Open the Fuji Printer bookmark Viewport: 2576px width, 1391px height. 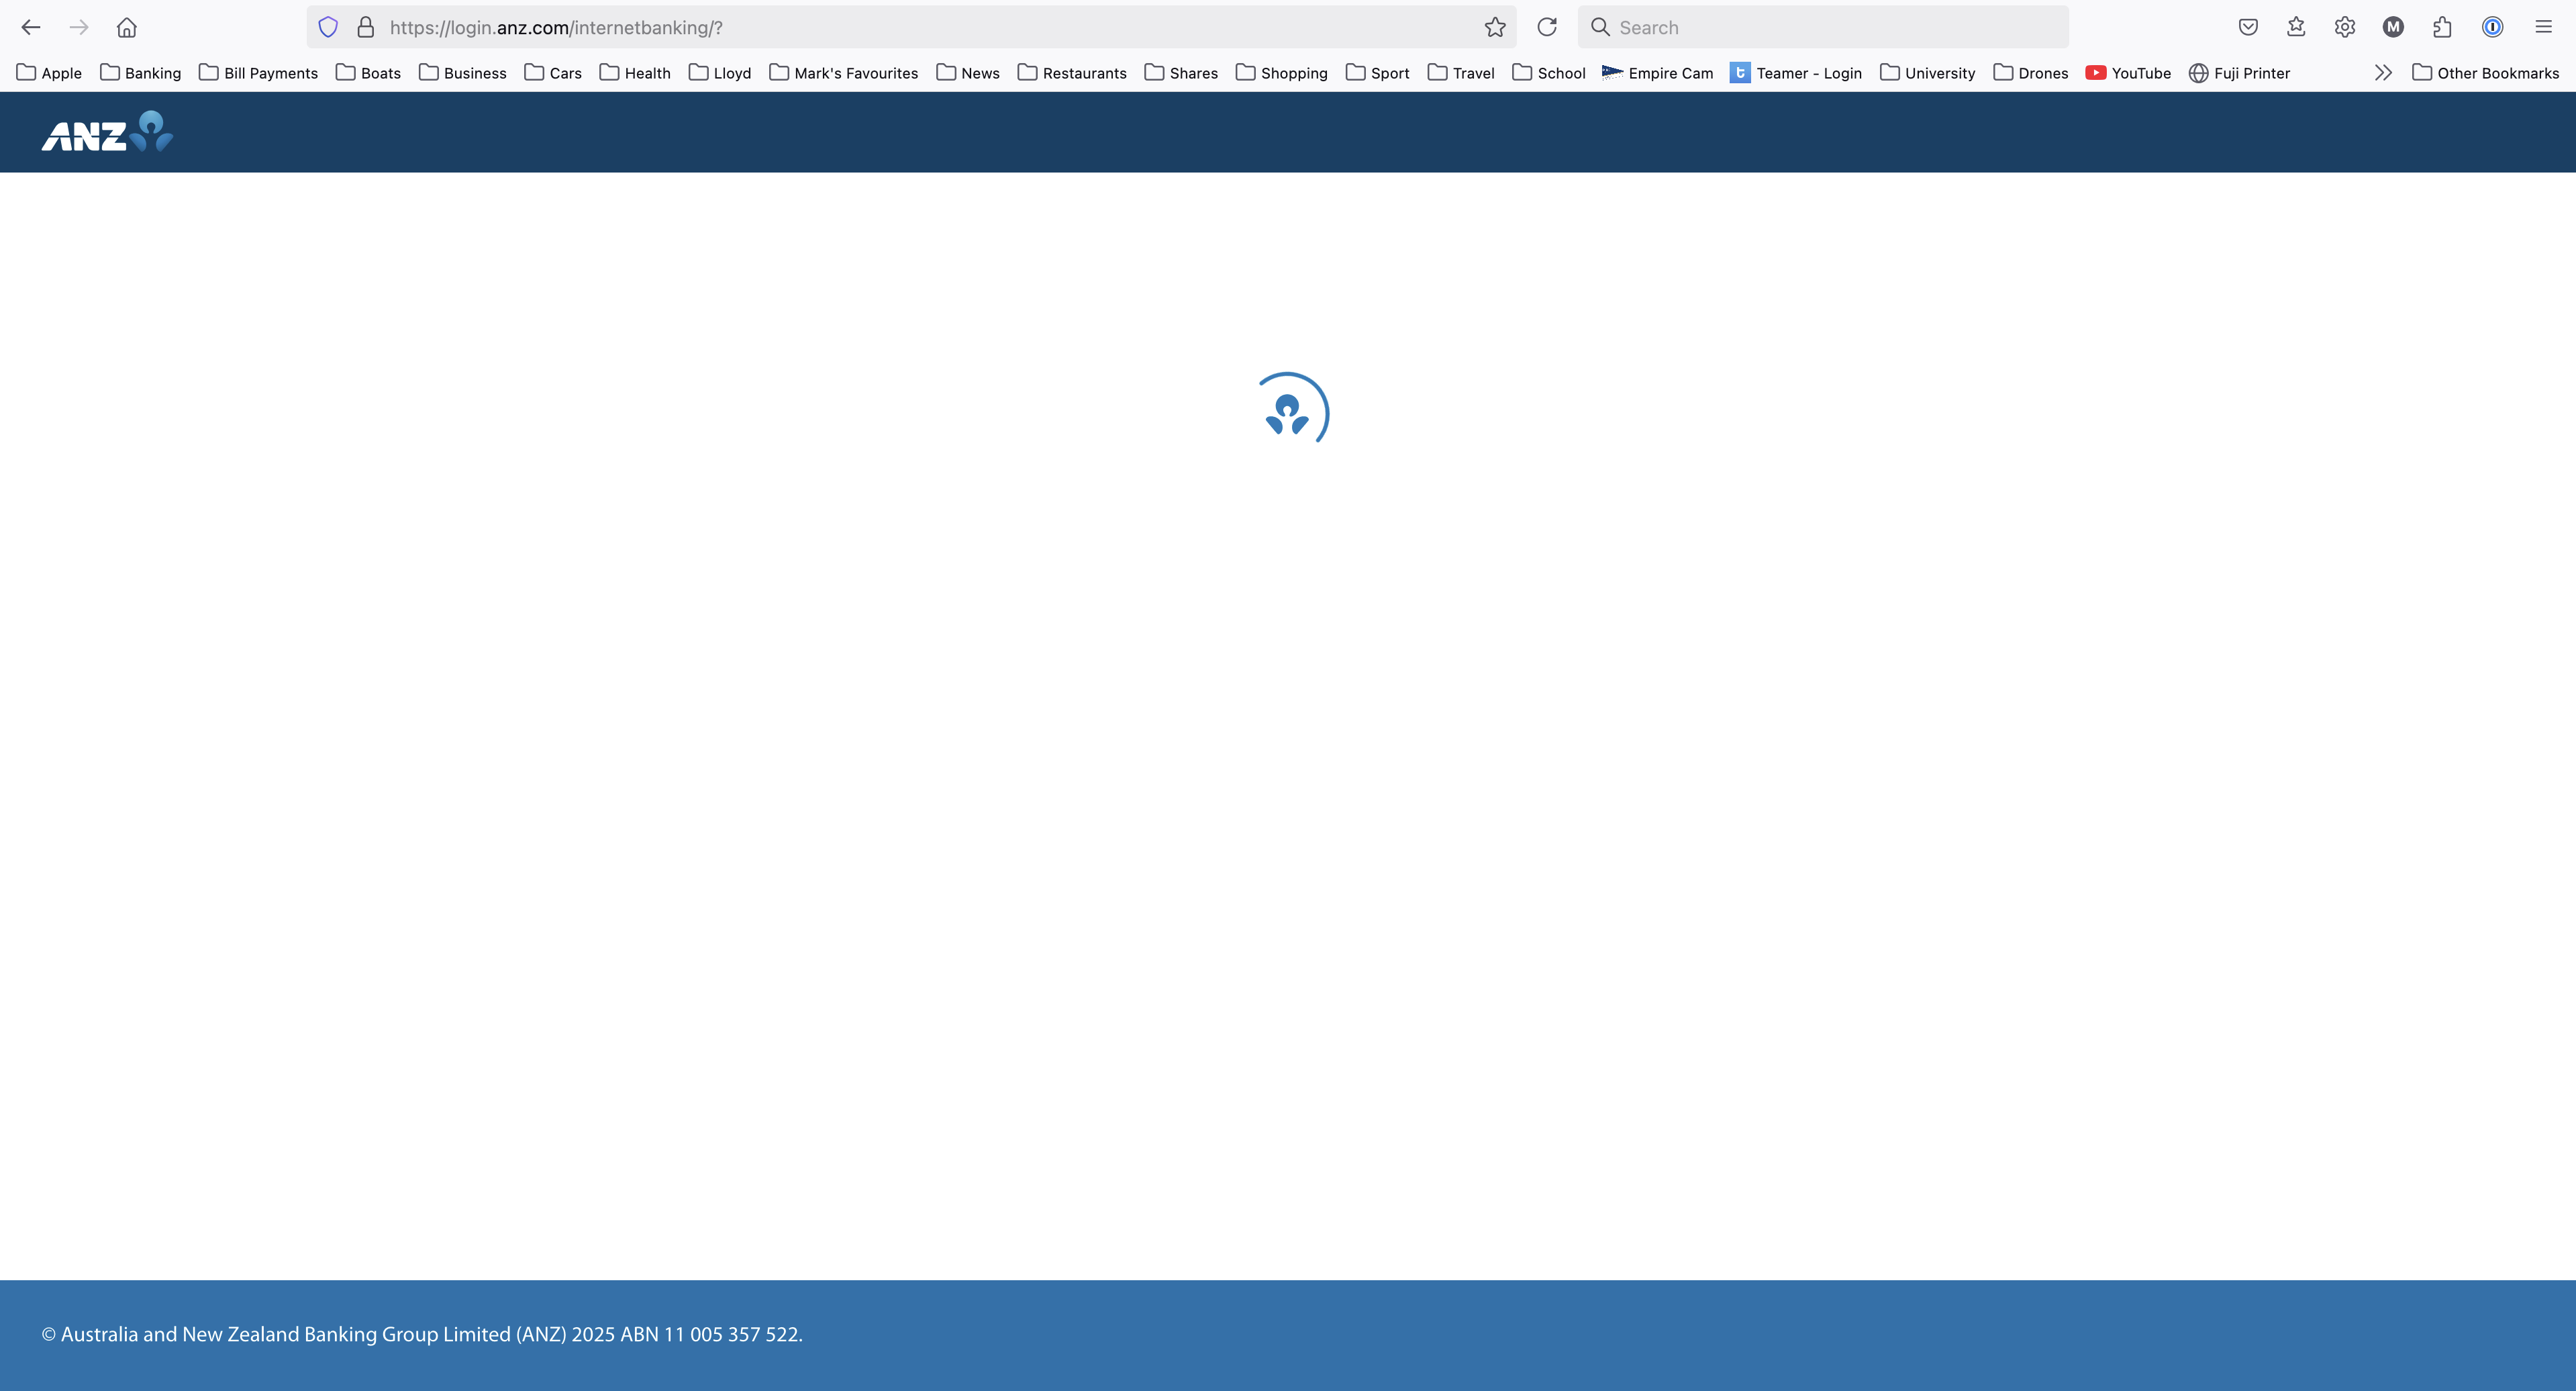2239,73
